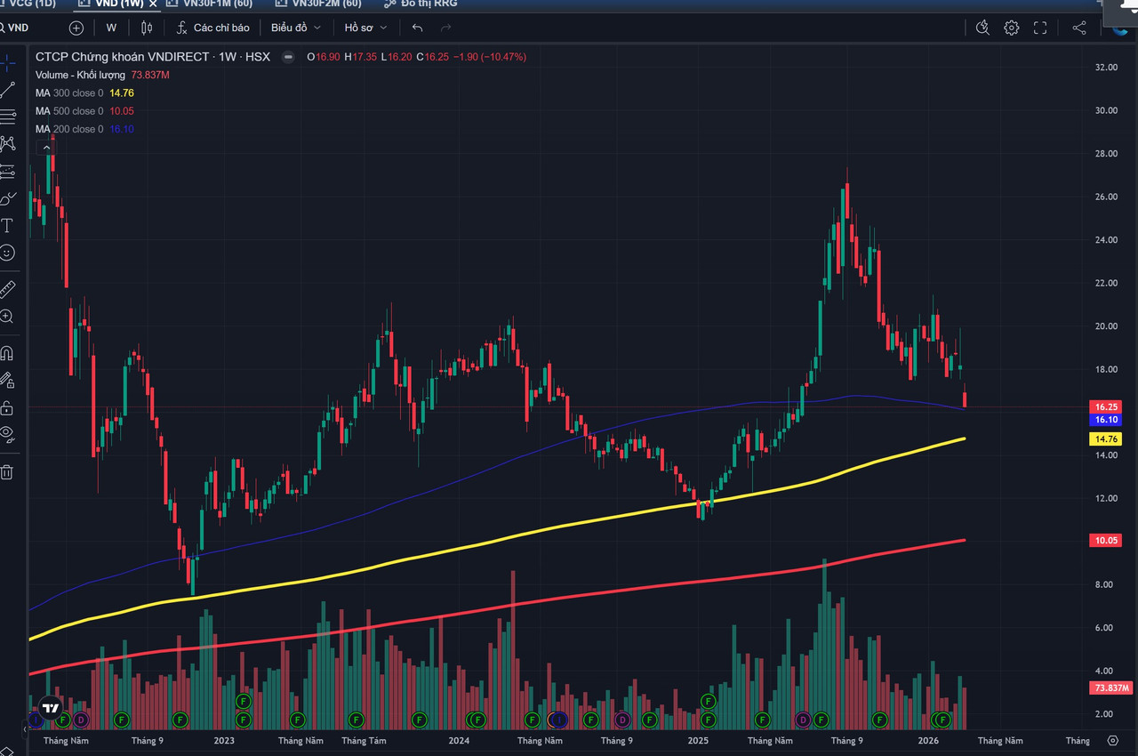Close the VND (1W) tab

152,4
